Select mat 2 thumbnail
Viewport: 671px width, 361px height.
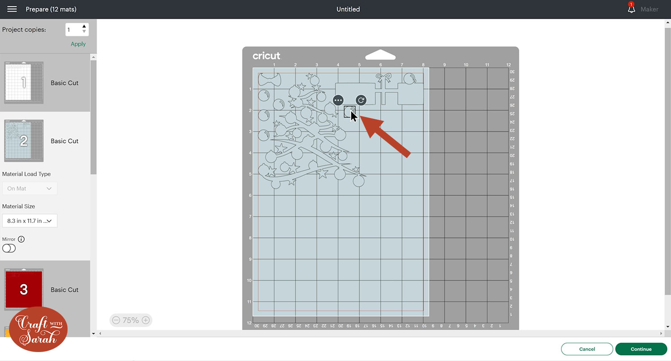pos(24,141)
